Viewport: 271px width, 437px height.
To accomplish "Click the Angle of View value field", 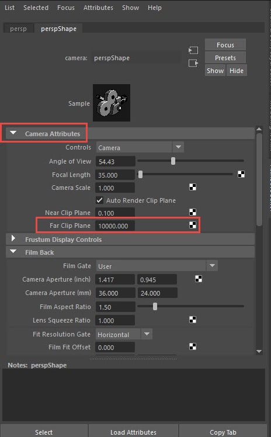I will (115, 161).
